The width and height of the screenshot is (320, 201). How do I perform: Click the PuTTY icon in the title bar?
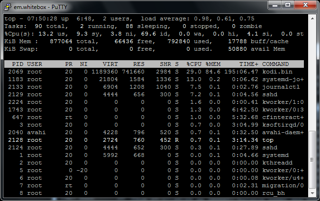(7, 5)
